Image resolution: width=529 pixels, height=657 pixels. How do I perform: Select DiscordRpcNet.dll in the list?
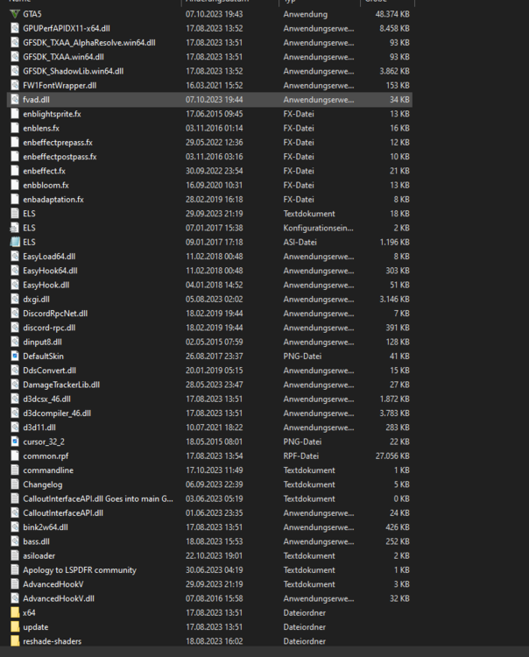55,314
